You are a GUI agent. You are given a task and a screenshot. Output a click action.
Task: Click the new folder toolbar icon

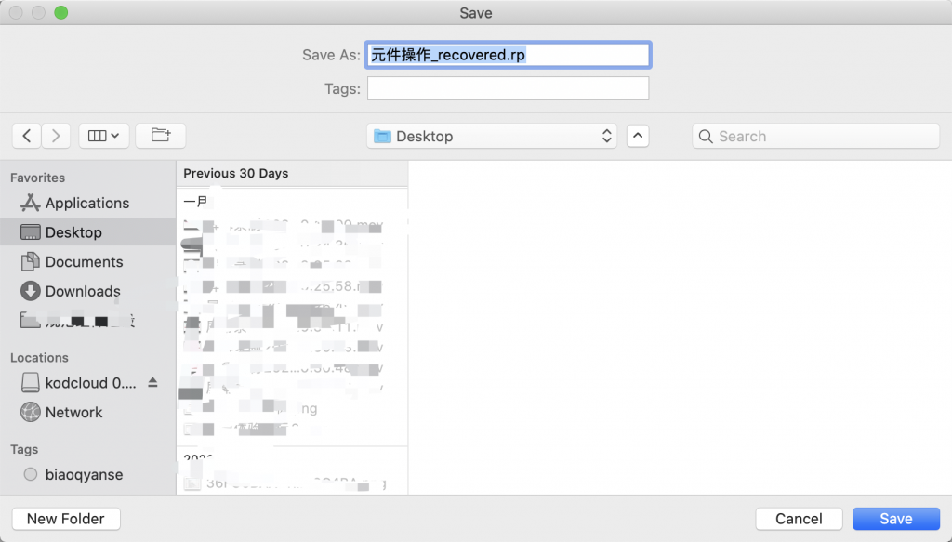coord(161,136)
